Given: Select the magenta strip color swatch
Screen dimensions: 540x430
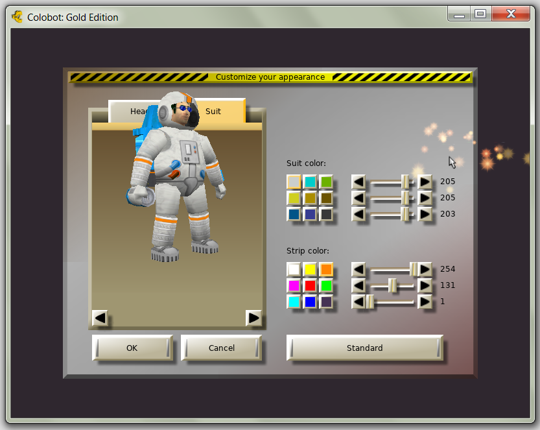Looking at the screenshot, I should click(x=294, y=285).
